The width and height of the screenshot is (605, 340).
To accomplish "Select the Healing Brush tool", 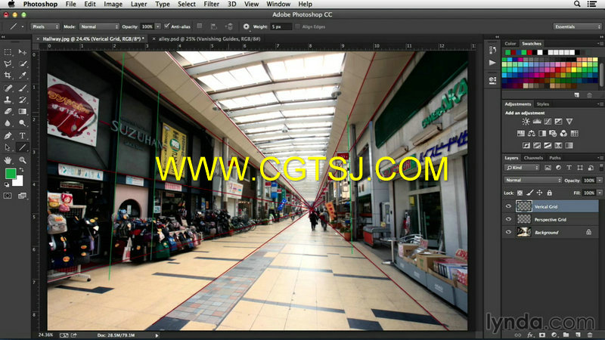I will click(x=8, y=88).
